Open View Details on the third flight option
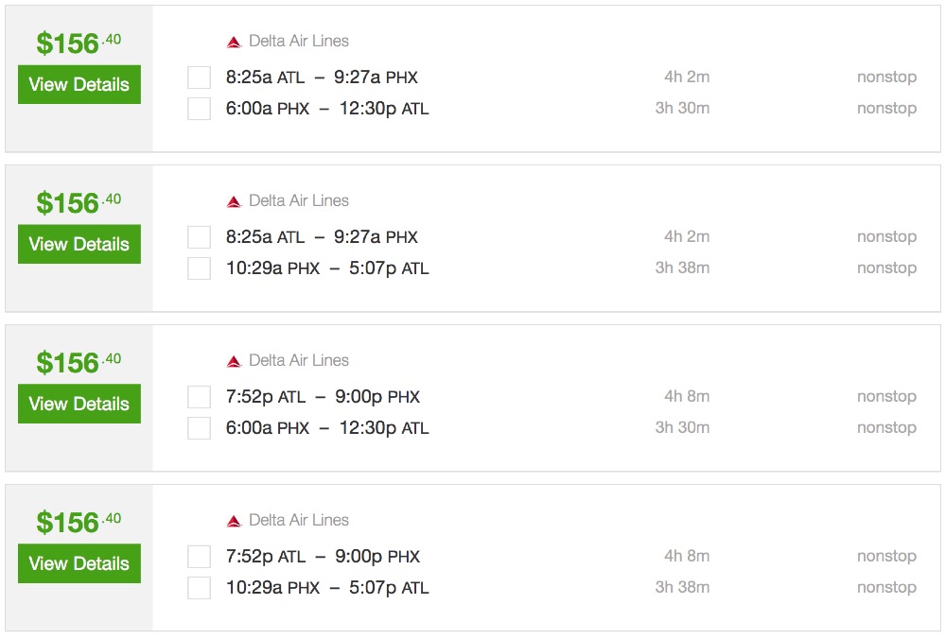946x639 pixels. (79, 404)
